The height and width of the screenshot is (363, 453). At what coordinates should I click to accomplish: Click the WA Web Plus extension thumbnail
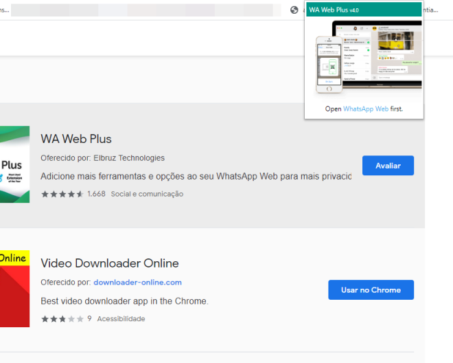[x=14, y=164]
